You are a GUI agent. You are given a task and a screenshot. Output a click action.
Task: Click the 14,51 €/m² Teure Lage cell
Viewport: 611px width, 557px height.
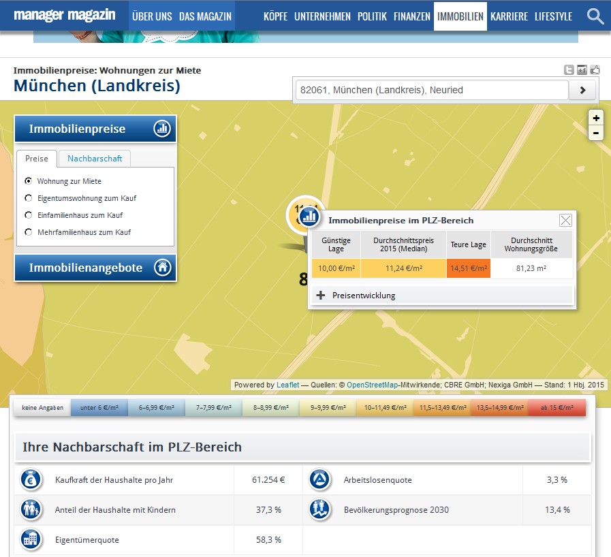(469, 268)
